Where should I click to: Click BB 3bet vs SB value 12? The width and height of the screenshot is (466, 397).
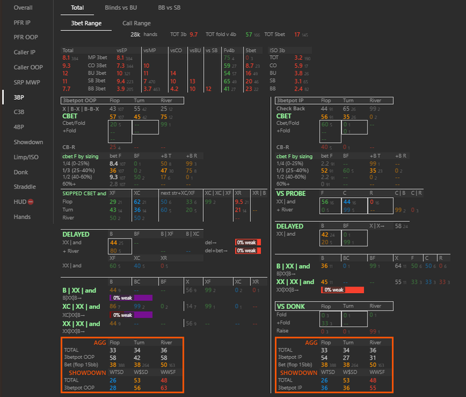coord(208,89)
